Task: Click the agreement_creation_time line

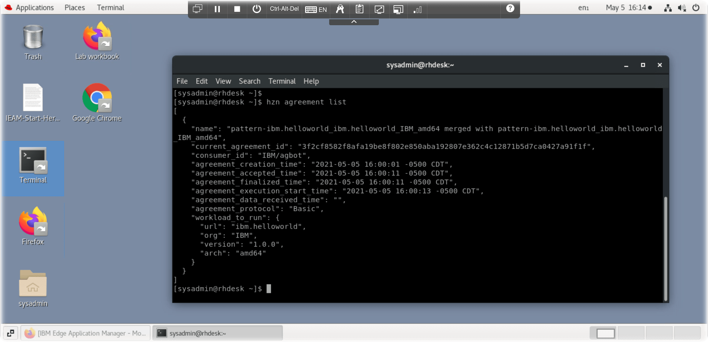Action: [x=322, y=164]
